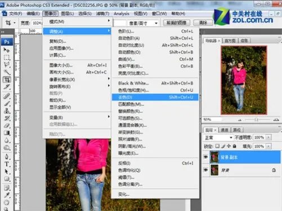Toggle lock transparent pixels
The width and height of the screenshot is (282, 211).
tap(217, 146)
